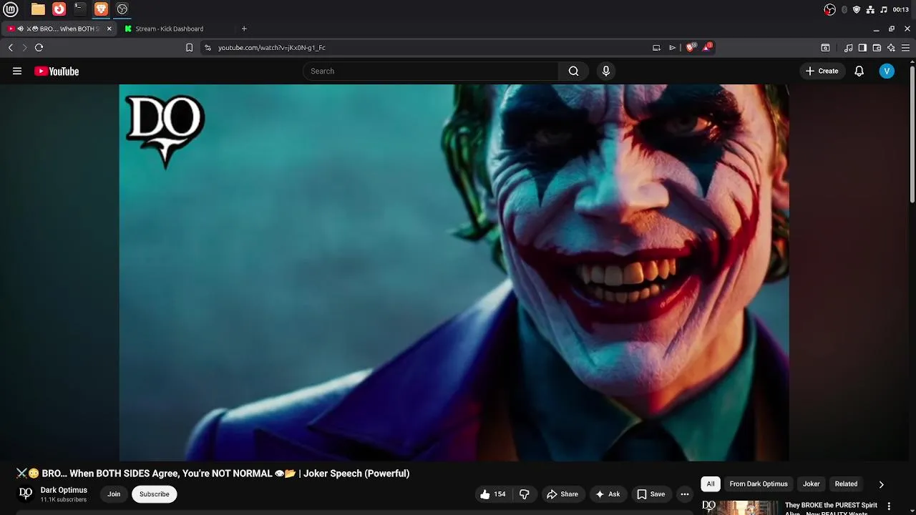Open the Create button menu
This screenshot has width=916, height=515.
coord(822,71)
